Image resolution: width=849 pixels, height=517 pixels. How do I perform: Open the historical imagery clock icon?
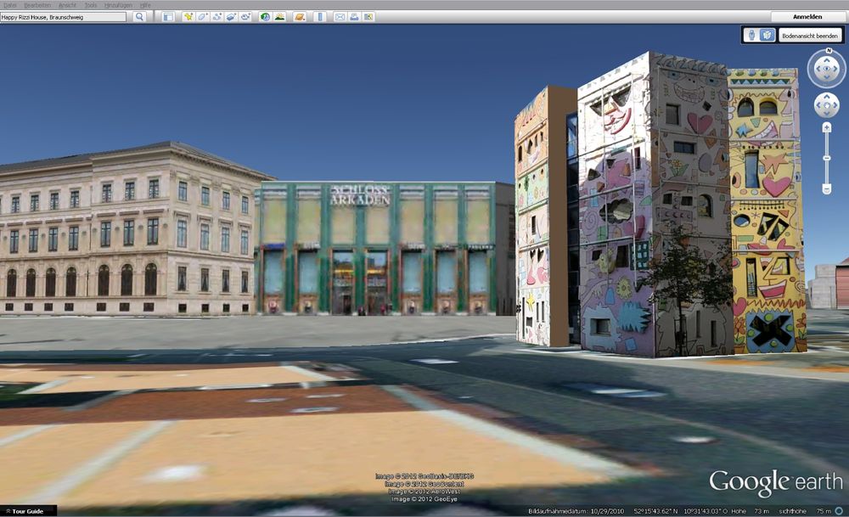pos(265,17)
